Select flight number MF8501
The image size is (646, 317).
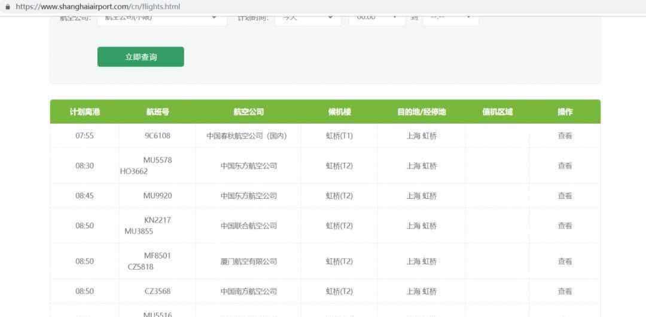[x=157, y=256]
